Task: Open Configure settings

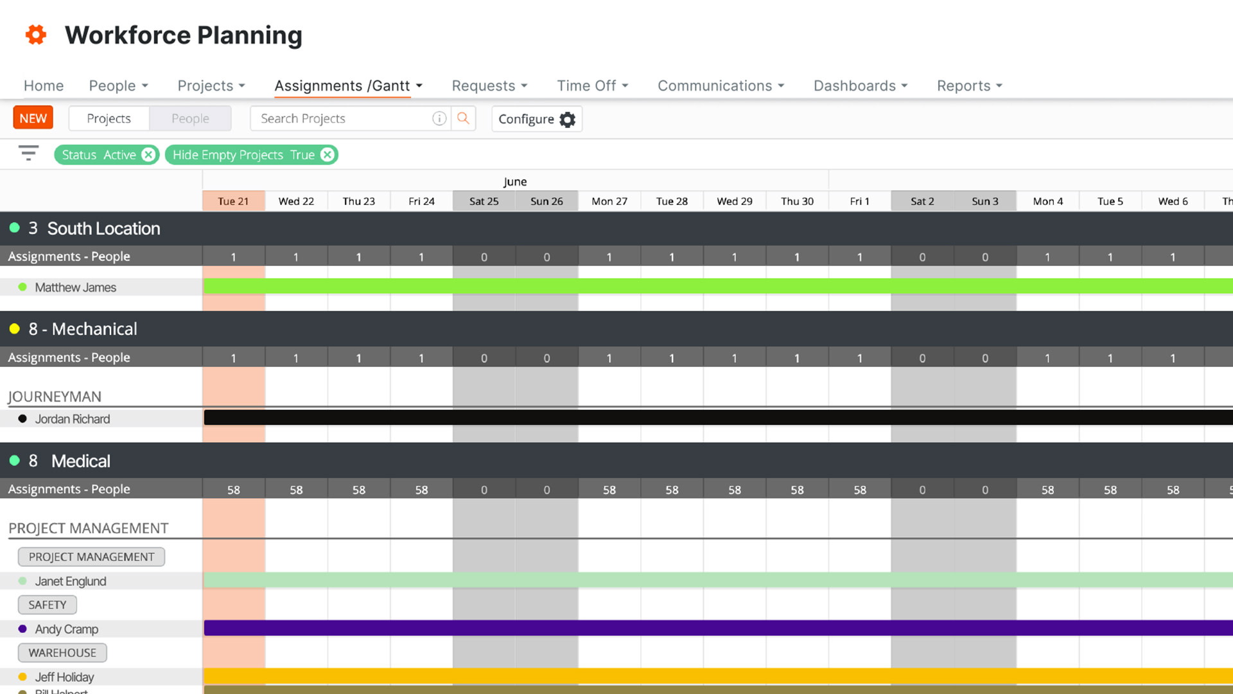Action: [x=537, y=119]
